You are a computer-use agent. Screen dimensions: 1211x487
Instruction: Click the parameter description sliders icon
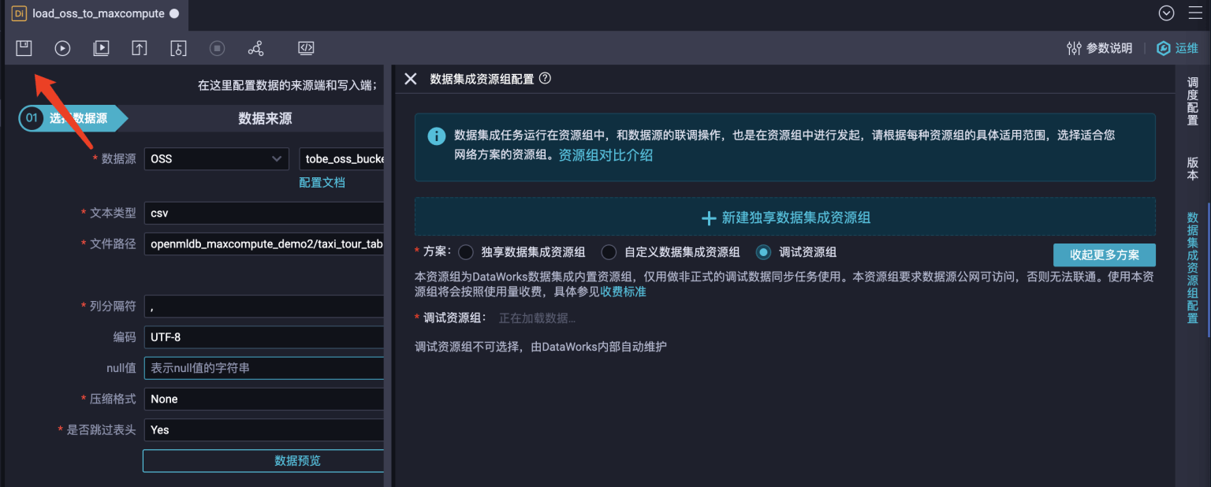tap(1074, 48)
